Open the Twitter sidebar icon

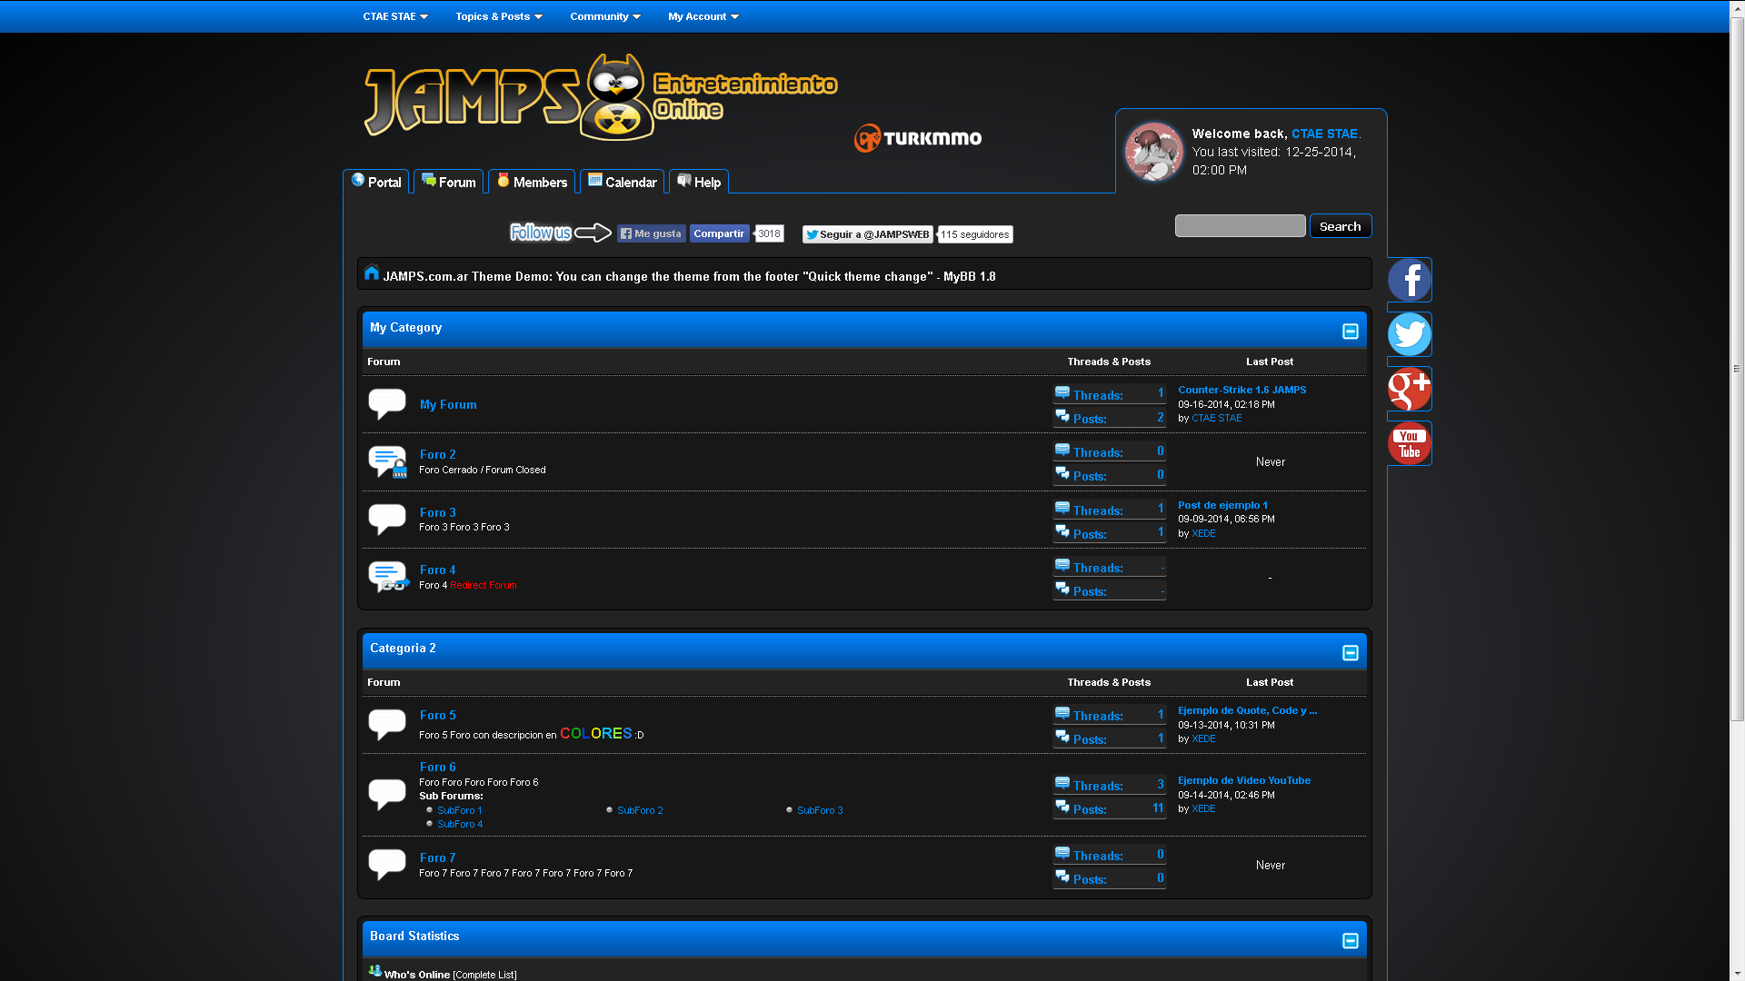1409,334
